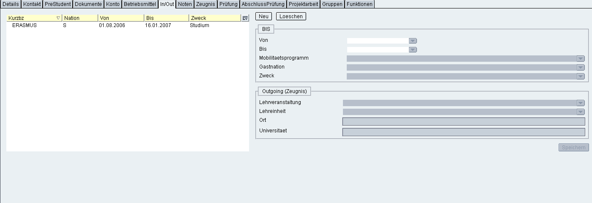
Task: Expand the Gastnation dropdown list
Action: (580, 67)
